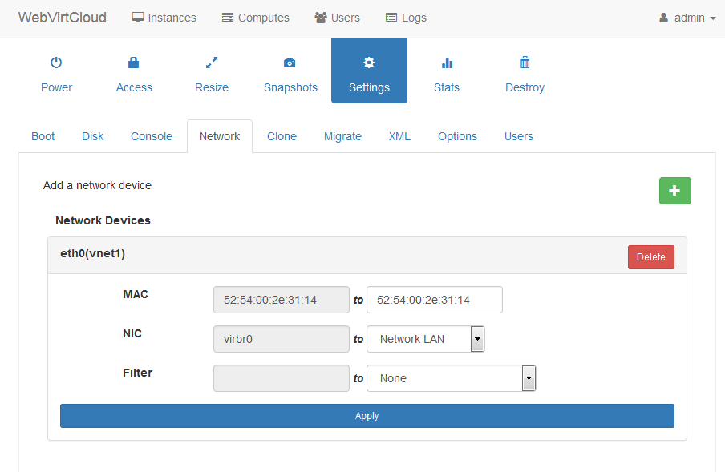The width and height of the screenshot is (725, 472).
Task: Click the editable new MAC address field
Action: (434, 300)
